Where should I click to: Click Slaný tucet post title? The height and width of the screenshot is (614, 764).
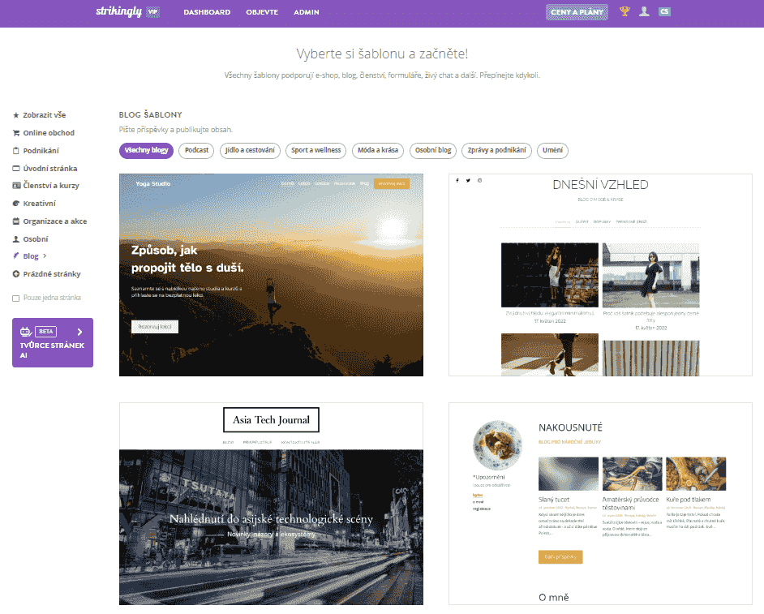pos(553,500)
